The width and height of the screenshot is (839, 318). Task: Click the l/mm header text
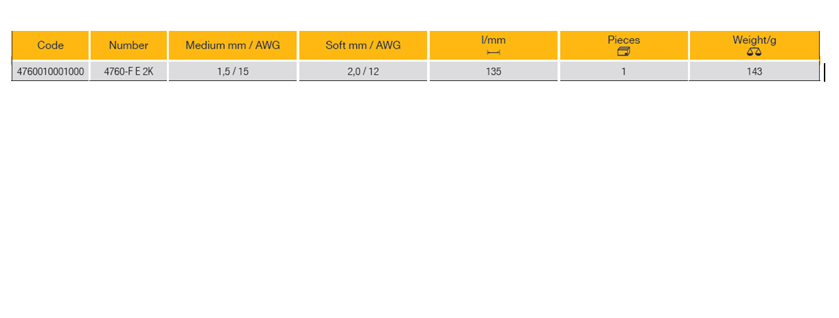coord(493,41)
